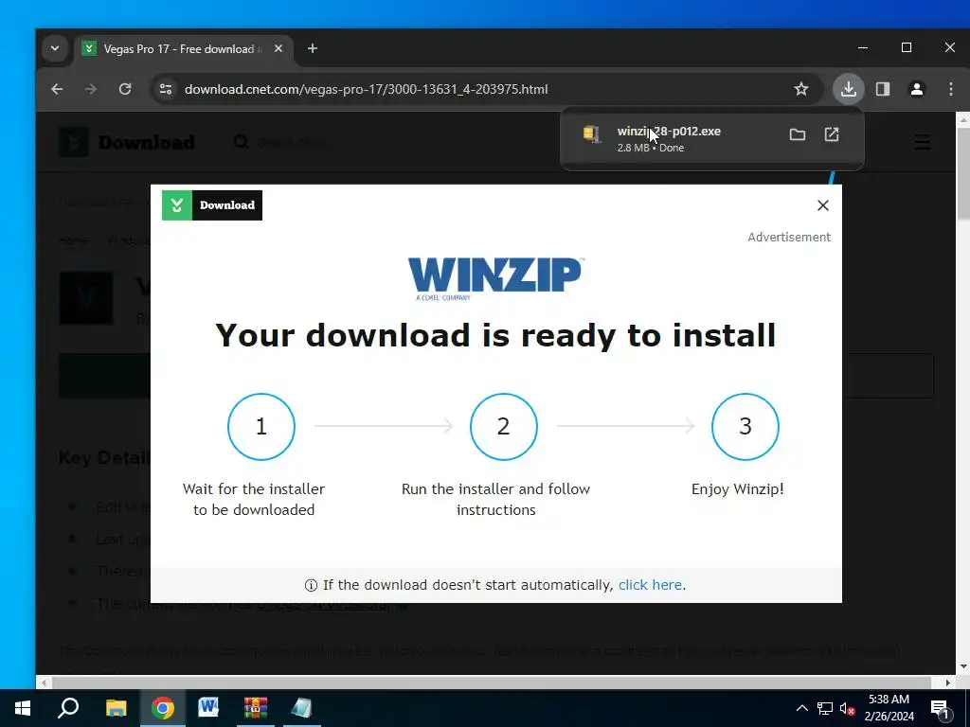Go back to the previous page

(x=57, y=89)
